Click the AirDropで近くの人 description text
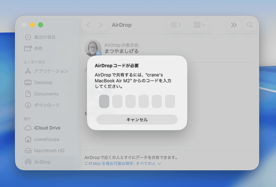This screenshot has width=276, height=187. tap(131, 157)
